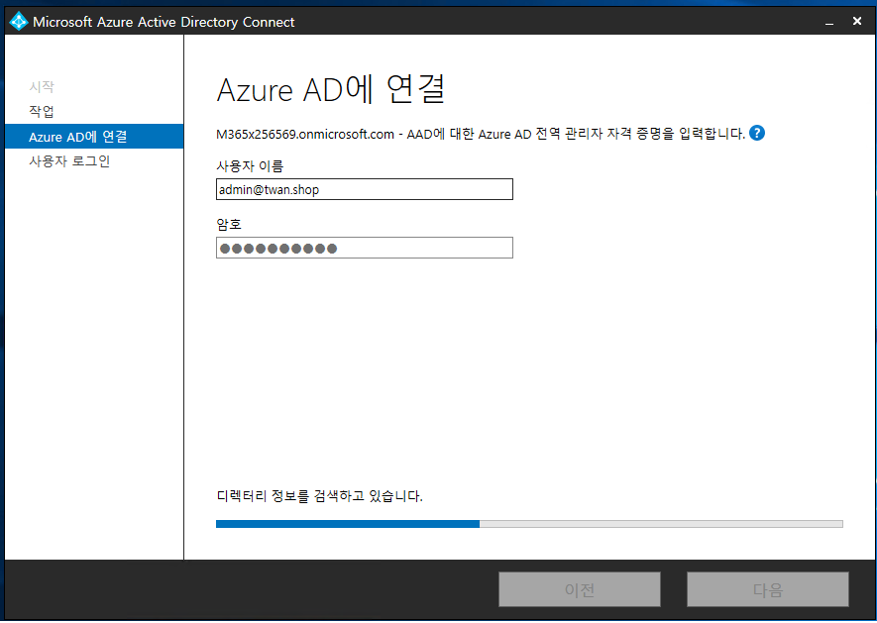Viewport: 877px width, 623px height.
Task: Minimize the Azure AD Connect window
Action: 829,22
